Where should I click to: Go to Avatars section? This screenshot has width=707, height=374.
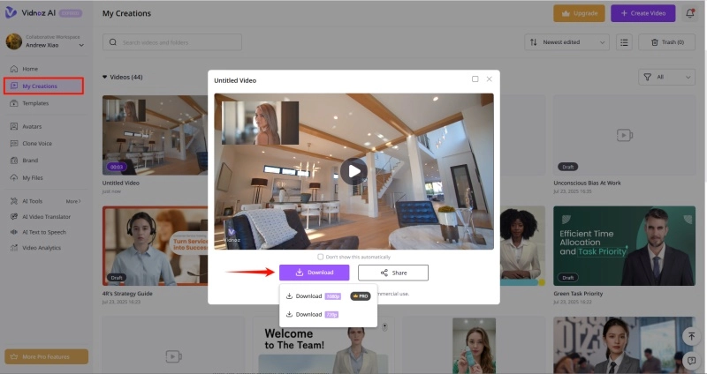[x=32, y=126]
